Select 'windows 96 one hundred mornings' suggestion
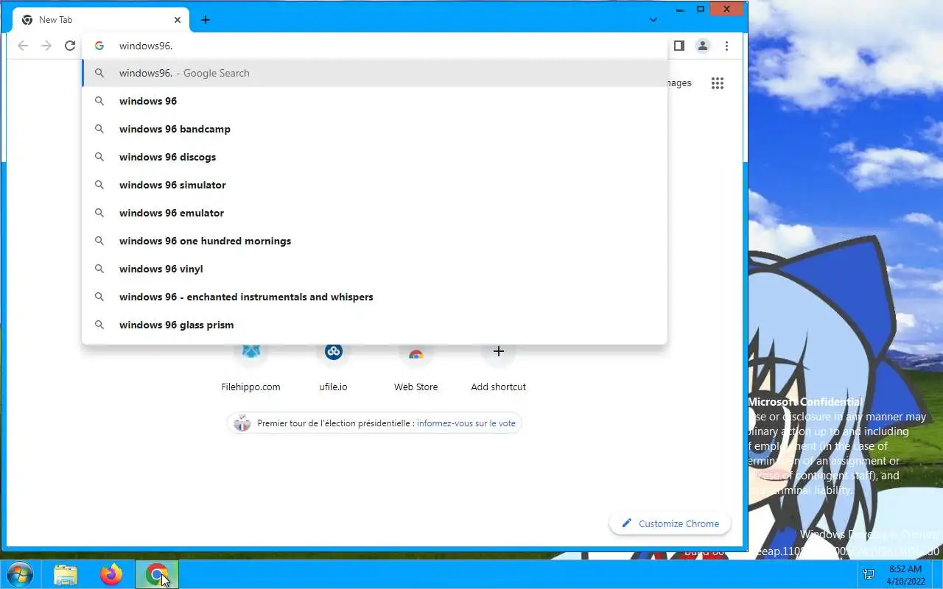Image resolution: width=943 pixels, height=589 pixels. click(x=374, y=241)
